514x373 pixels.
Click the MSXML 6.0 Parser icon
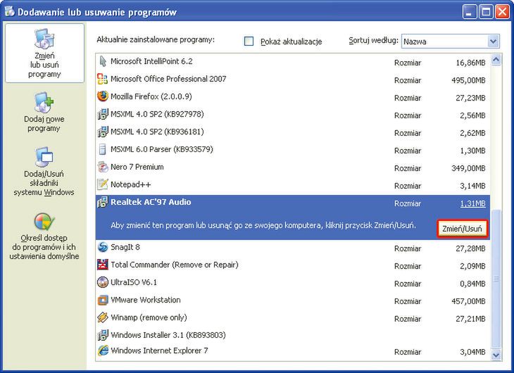[x=103, y=149]
